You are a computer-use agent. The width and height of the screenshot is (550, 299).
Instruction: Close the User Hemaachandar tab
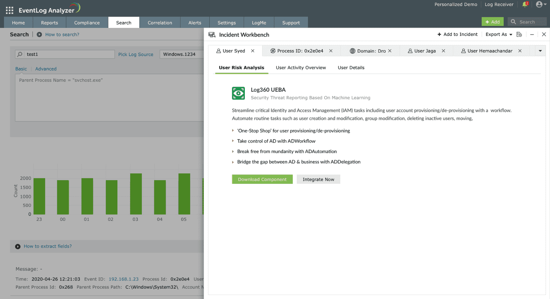(520, 51)
